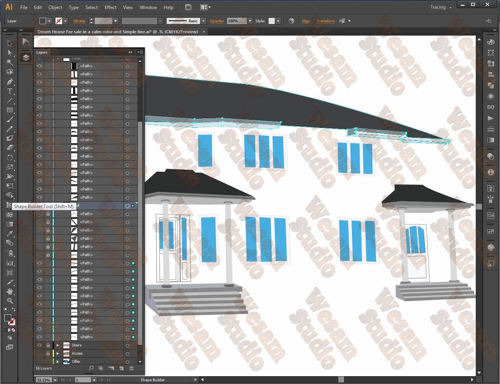Click Delete Selection trash in Layers panel
The height and width of the screenshot is (384, 500).
tap(131, 368)
